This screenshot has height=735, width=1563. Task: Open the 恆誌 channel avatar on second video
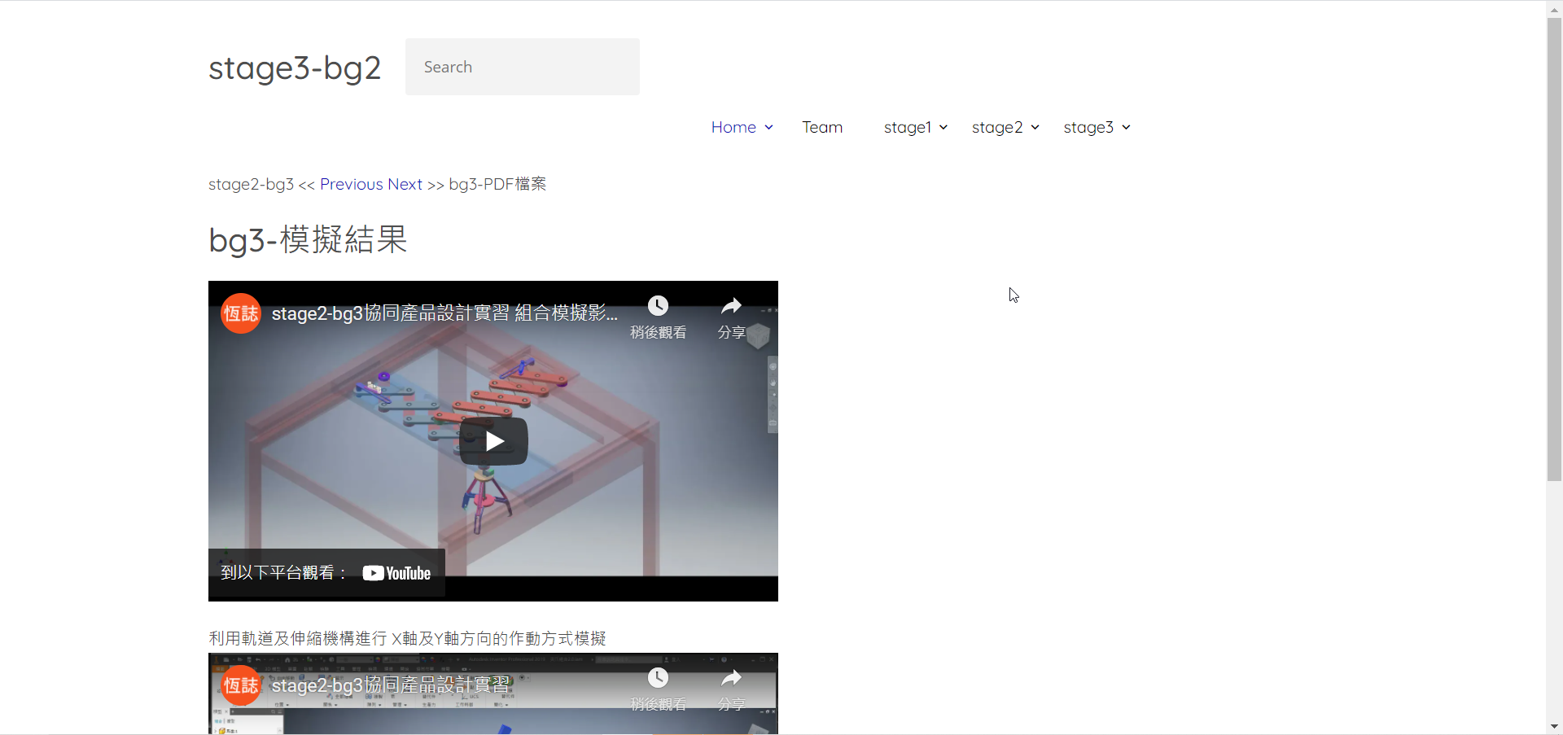tap(241, 685)
